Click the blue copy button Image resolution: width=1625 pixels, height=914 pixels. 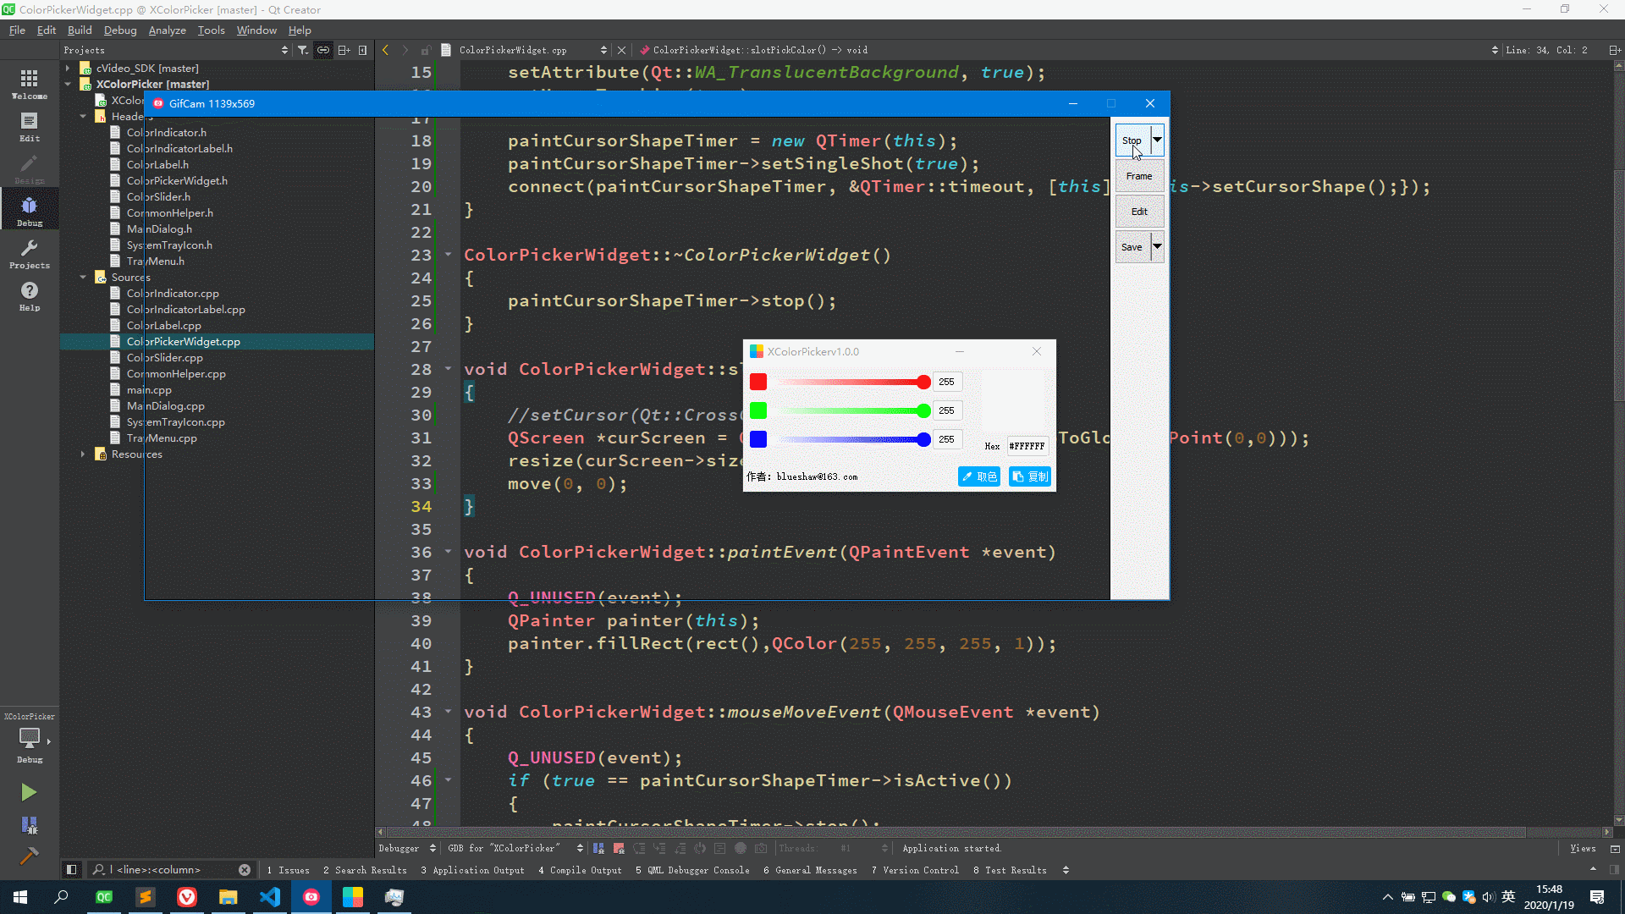tap(1030, 476)
